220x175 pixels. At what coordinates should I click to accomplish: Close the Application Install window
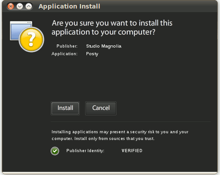(11, 6)
